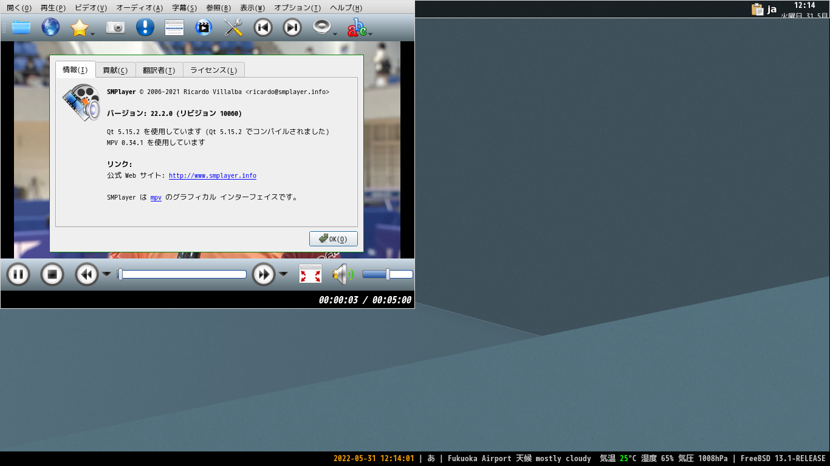The height and width of the screenshot is (466, 830).
Task: Open the playlist icon in the toolbar
Action: pyautogui.click(x=174, y=27)
